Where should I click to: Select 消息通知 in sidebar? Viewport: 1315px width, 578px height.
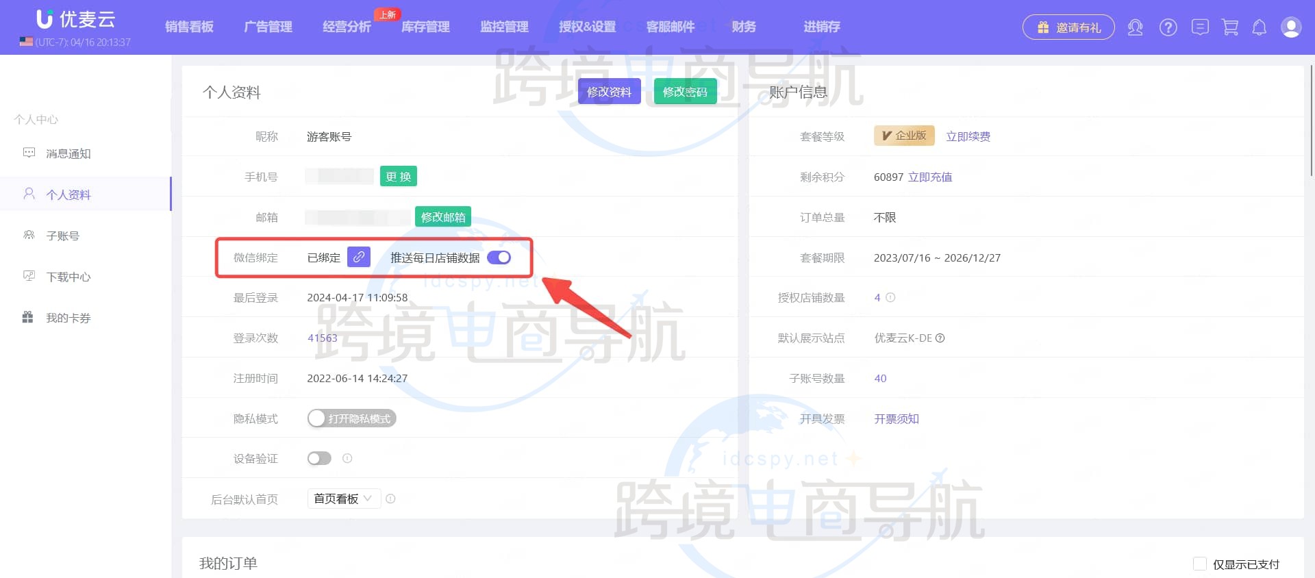86,153
